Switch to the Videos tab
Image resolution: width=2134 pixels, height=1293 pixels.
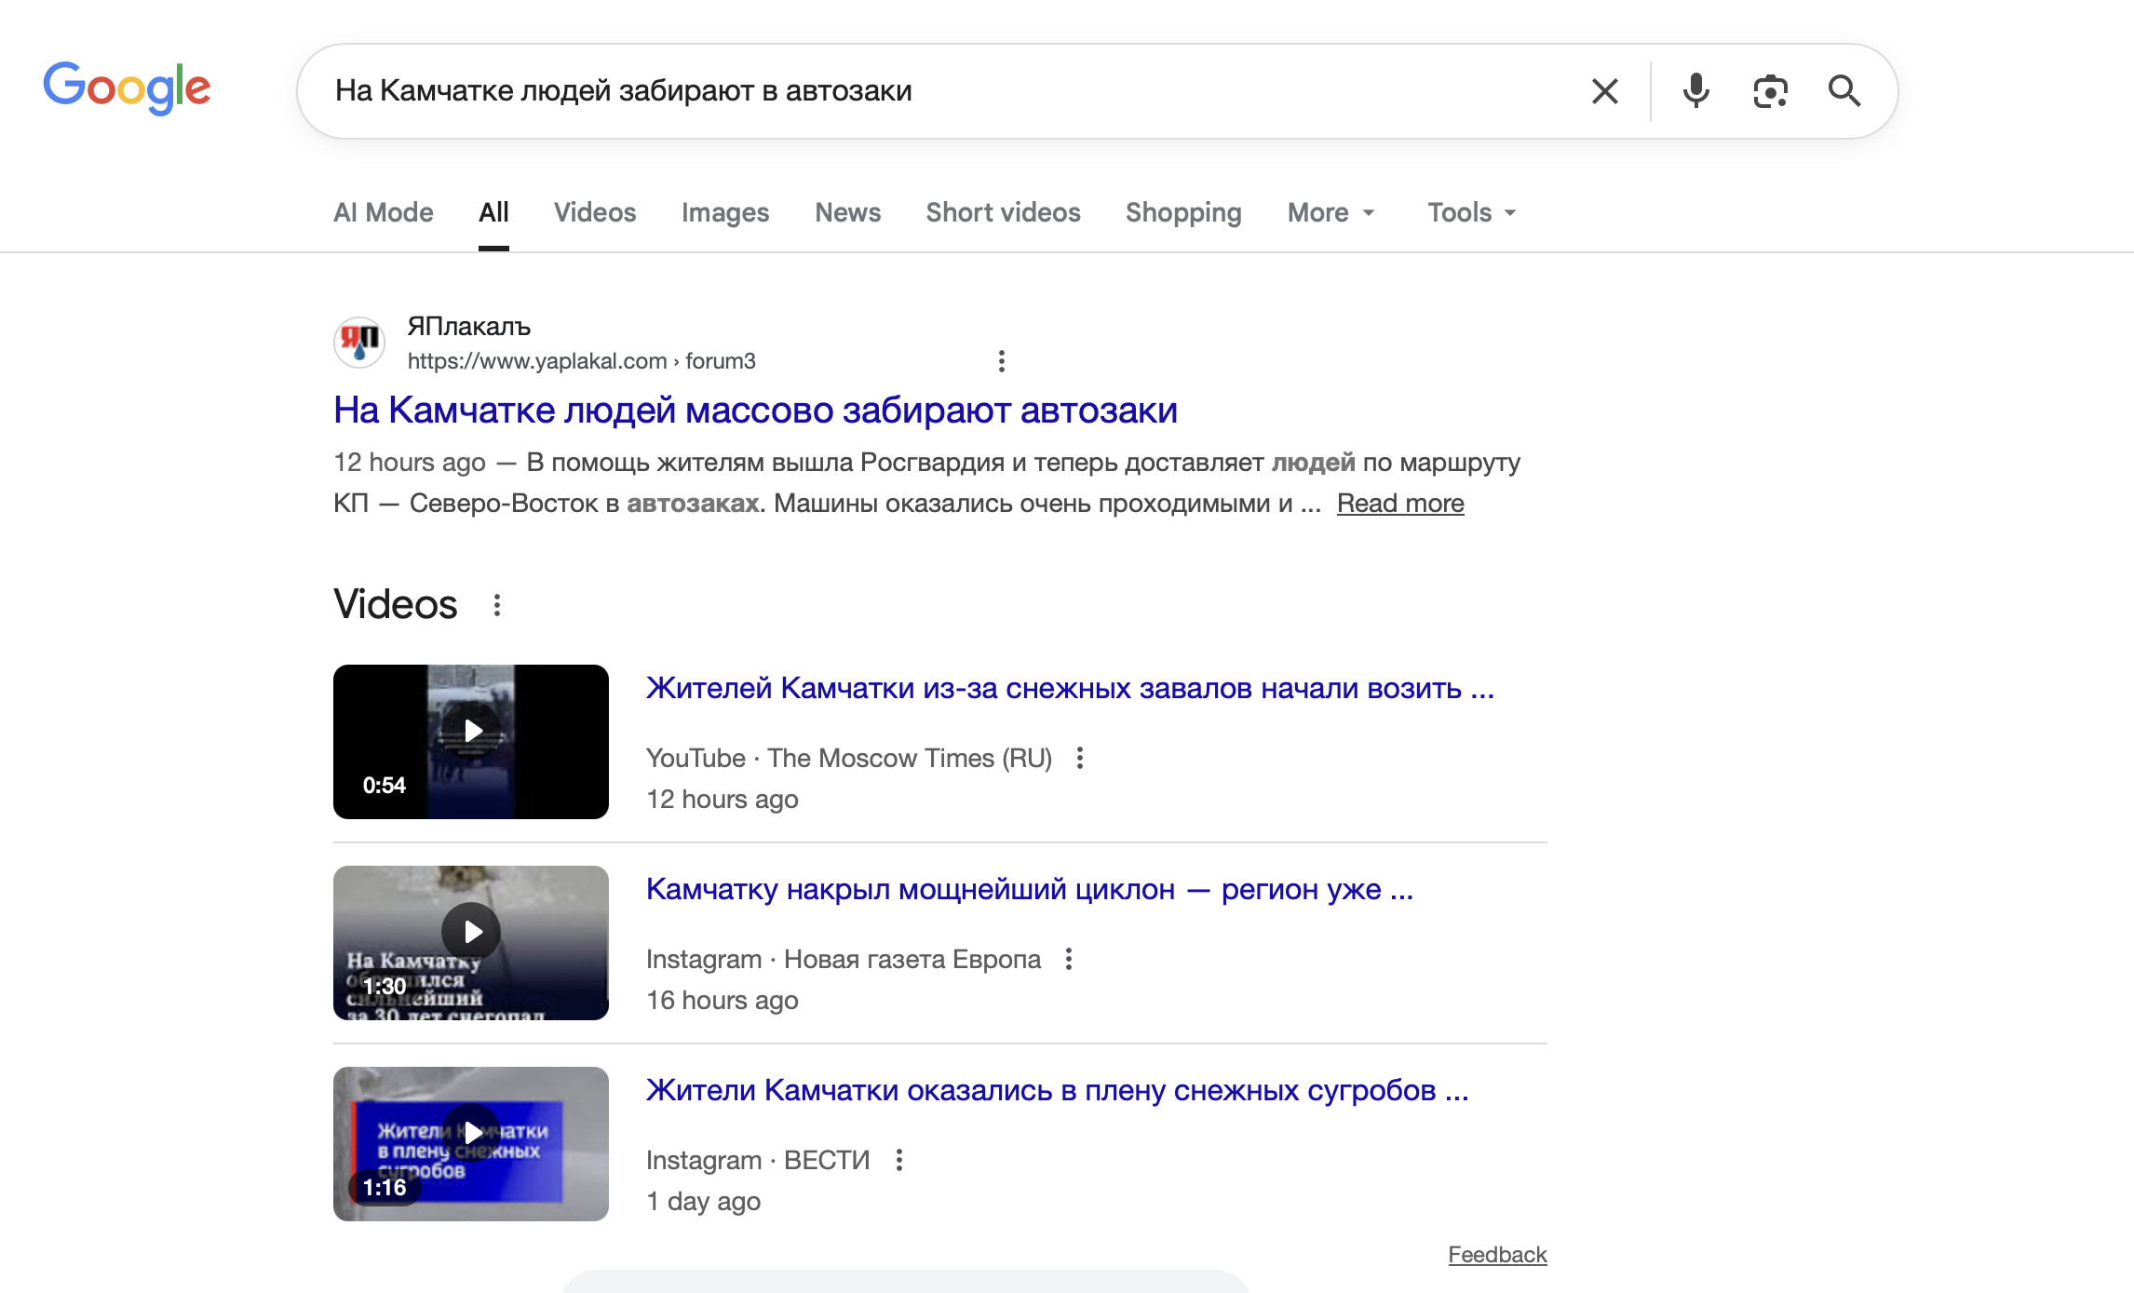[594, 212]
